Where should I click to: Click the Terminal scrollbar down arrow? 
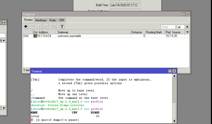174,121
